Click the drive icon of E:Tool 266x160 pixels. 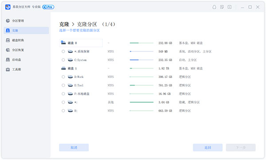click(70, 85)
